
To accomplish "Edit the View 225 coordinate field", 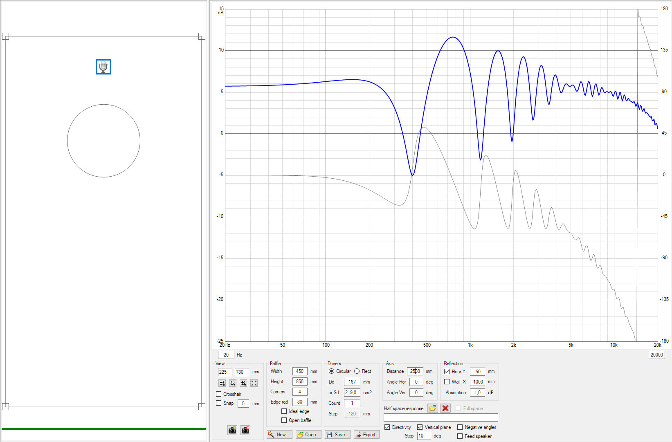I will pyautogui.click(x=225, y=372).
